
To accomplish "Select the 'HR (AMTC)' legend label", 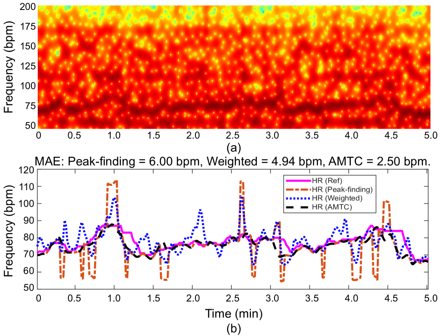I will (332, 207).
